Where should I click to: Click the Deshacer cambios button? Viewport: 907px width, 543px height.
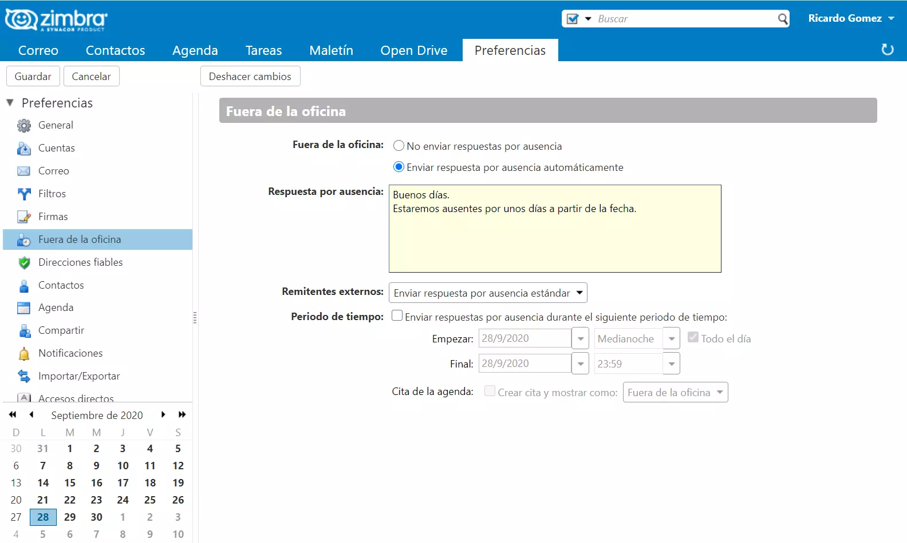250,76
